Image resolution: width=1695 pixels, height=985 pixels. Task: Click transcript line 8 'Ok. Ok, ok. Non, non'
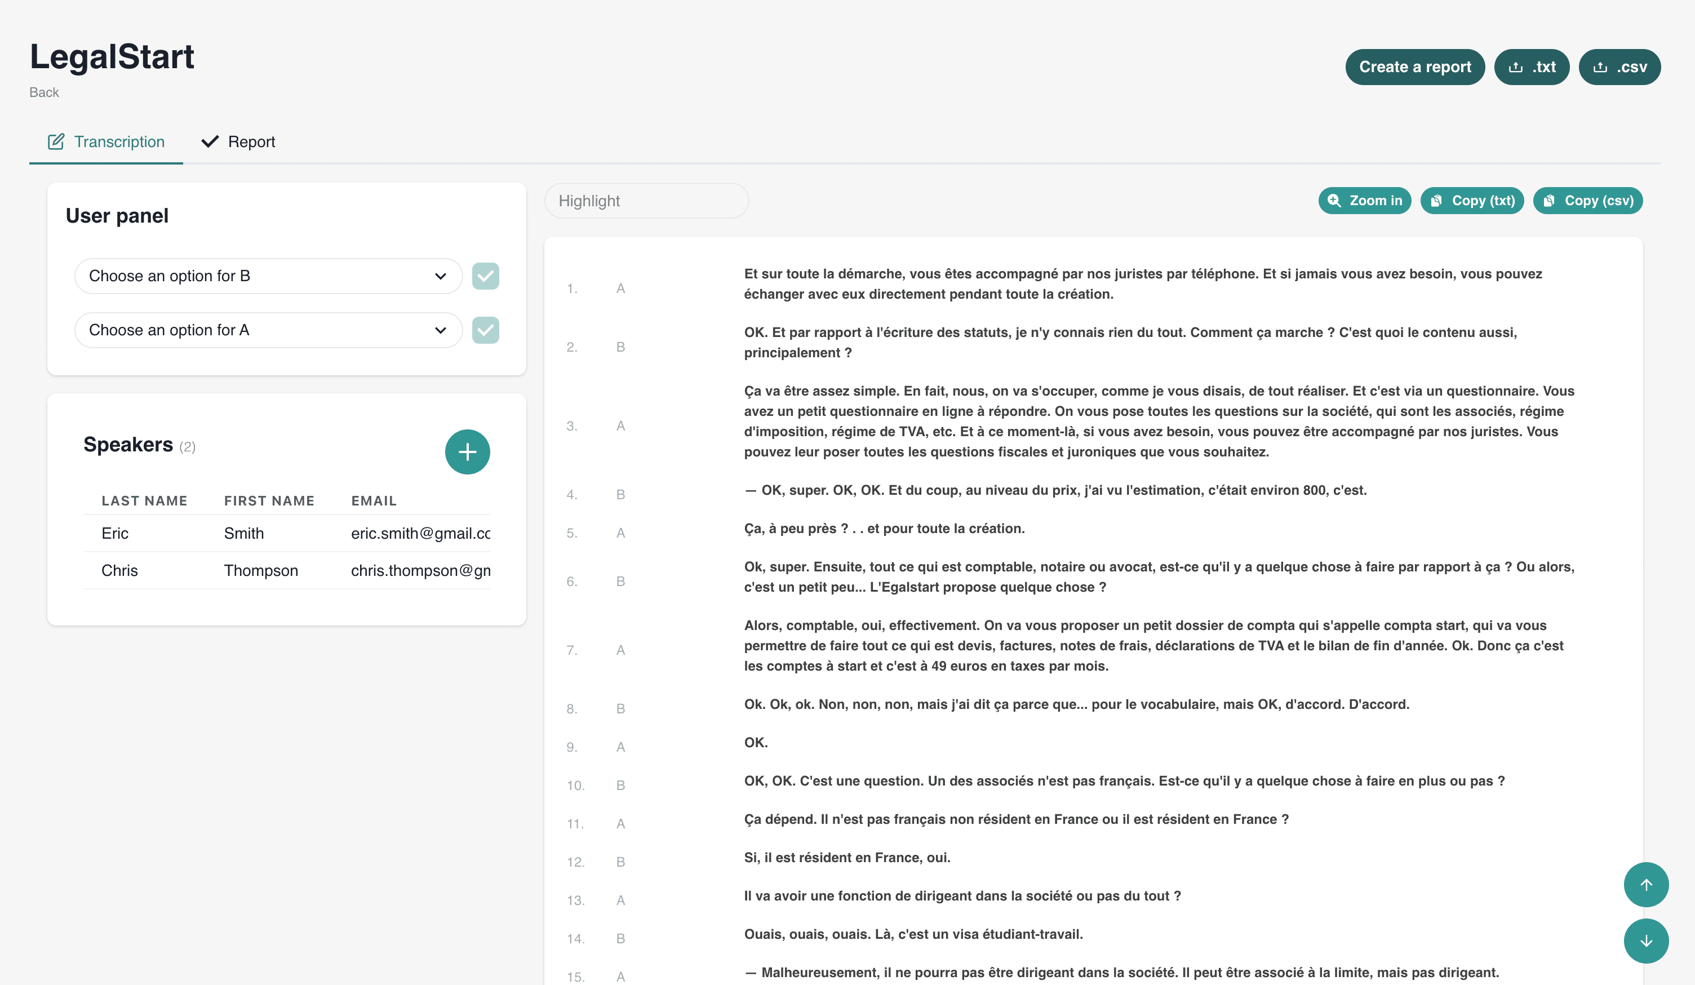coord(1077,704)
